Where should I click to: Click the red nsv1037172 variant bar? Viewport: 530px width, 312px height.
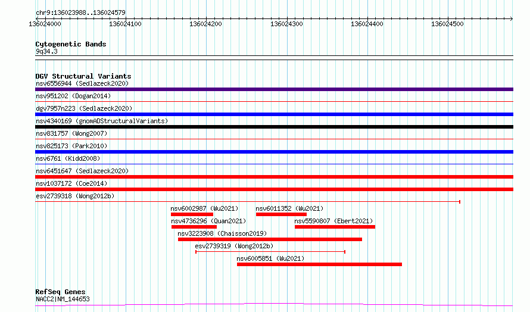click(274, 189)
